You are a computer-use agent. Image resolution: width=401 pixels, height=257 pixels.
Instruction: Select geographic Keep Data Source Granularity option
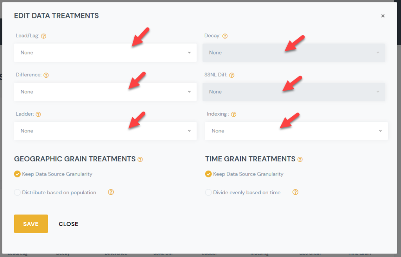(x=17, y=174)
